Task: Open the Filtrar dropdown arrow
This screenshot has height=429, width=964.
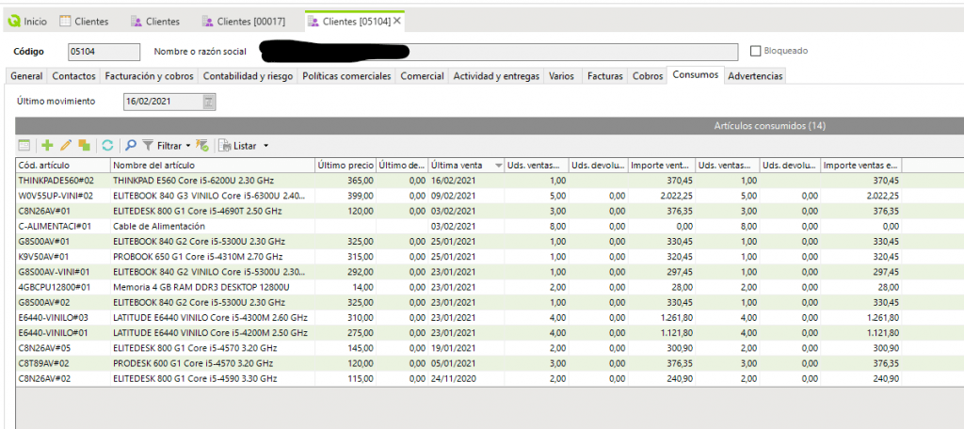Action: [x=187, y=146]
